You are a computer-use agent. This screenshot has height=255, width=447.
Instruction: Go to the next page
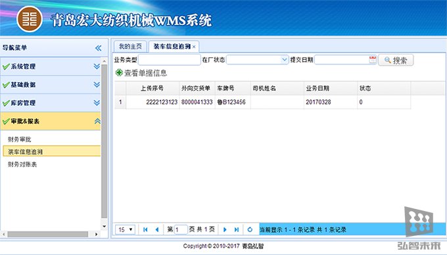[x=225, y=229]
